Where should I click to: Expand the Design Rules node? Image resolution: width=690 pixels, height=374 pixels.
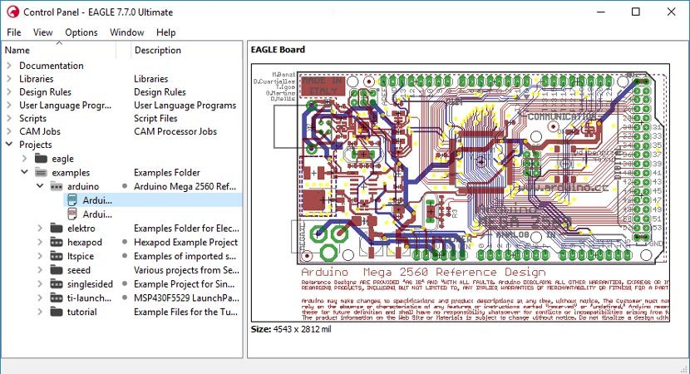(9, 92)
